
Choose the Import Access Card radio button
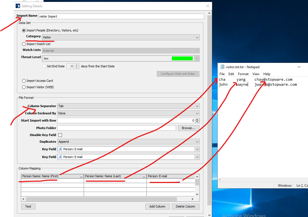coord(24,81)
